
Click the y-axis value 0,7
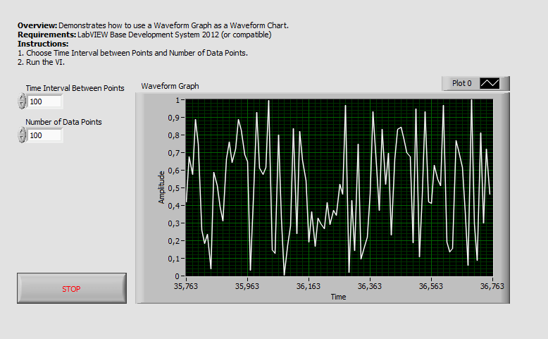tap(174, 153)
